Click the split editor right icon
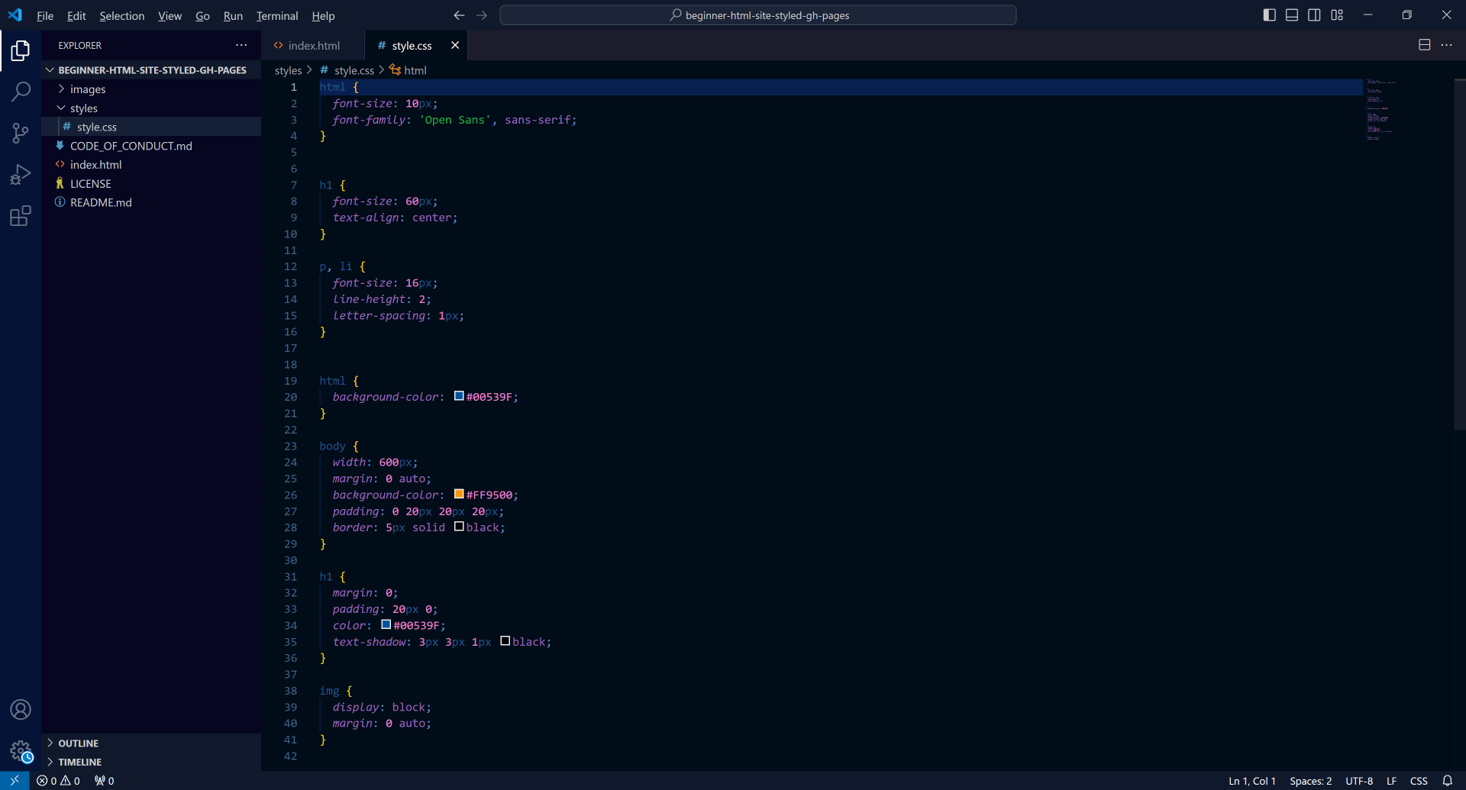1466x790 pixels. click(x=1424, y=45)
